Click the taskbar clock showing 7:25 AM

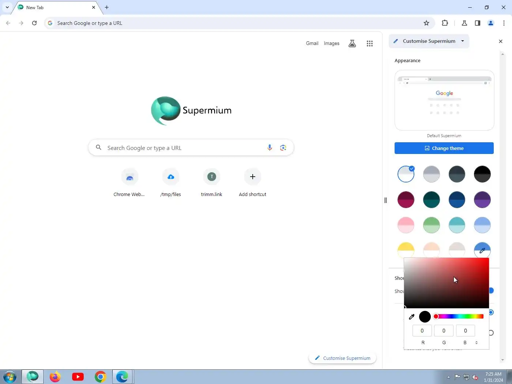[x=493, y=377]
